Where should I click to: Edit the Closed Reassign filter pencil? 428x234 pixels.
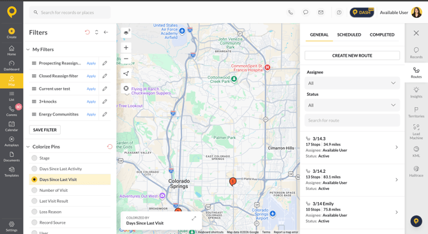[x=105, y=76]
